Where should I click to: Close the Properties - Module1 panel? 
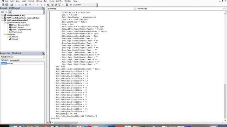[x=43, y=53]
